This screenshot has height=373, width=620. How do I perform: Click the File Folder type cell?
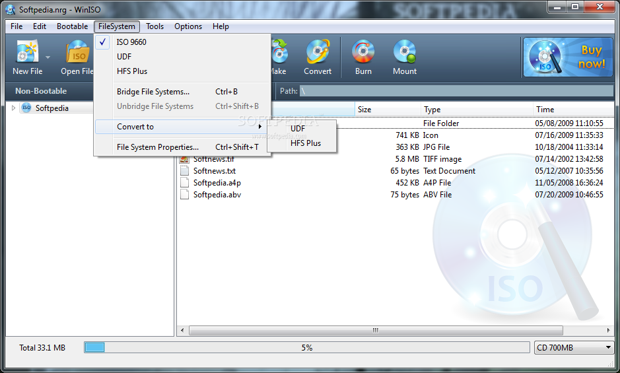(x=441, y=123)
